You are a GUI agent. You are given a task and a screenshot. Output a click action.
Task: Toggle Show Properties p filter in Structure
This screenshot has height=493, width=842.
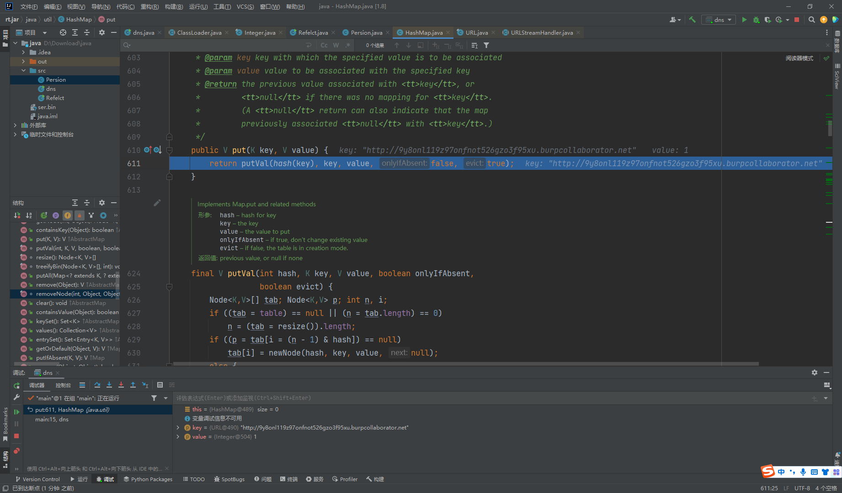point(56,215)
